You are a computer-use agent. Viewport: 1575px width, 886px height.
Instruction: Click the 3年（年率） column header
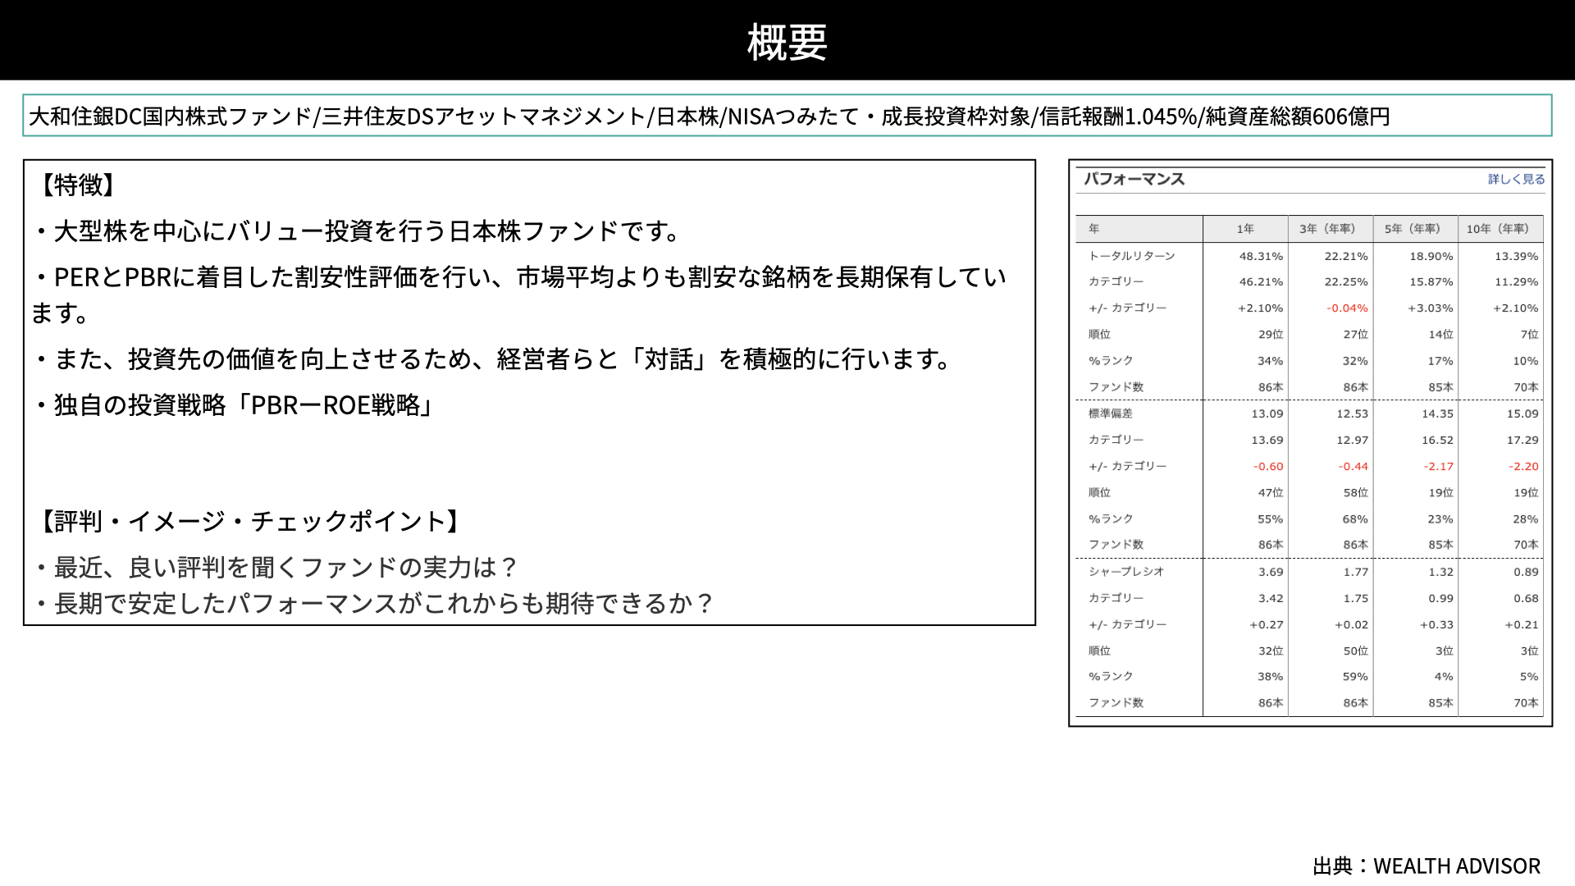1331,229
